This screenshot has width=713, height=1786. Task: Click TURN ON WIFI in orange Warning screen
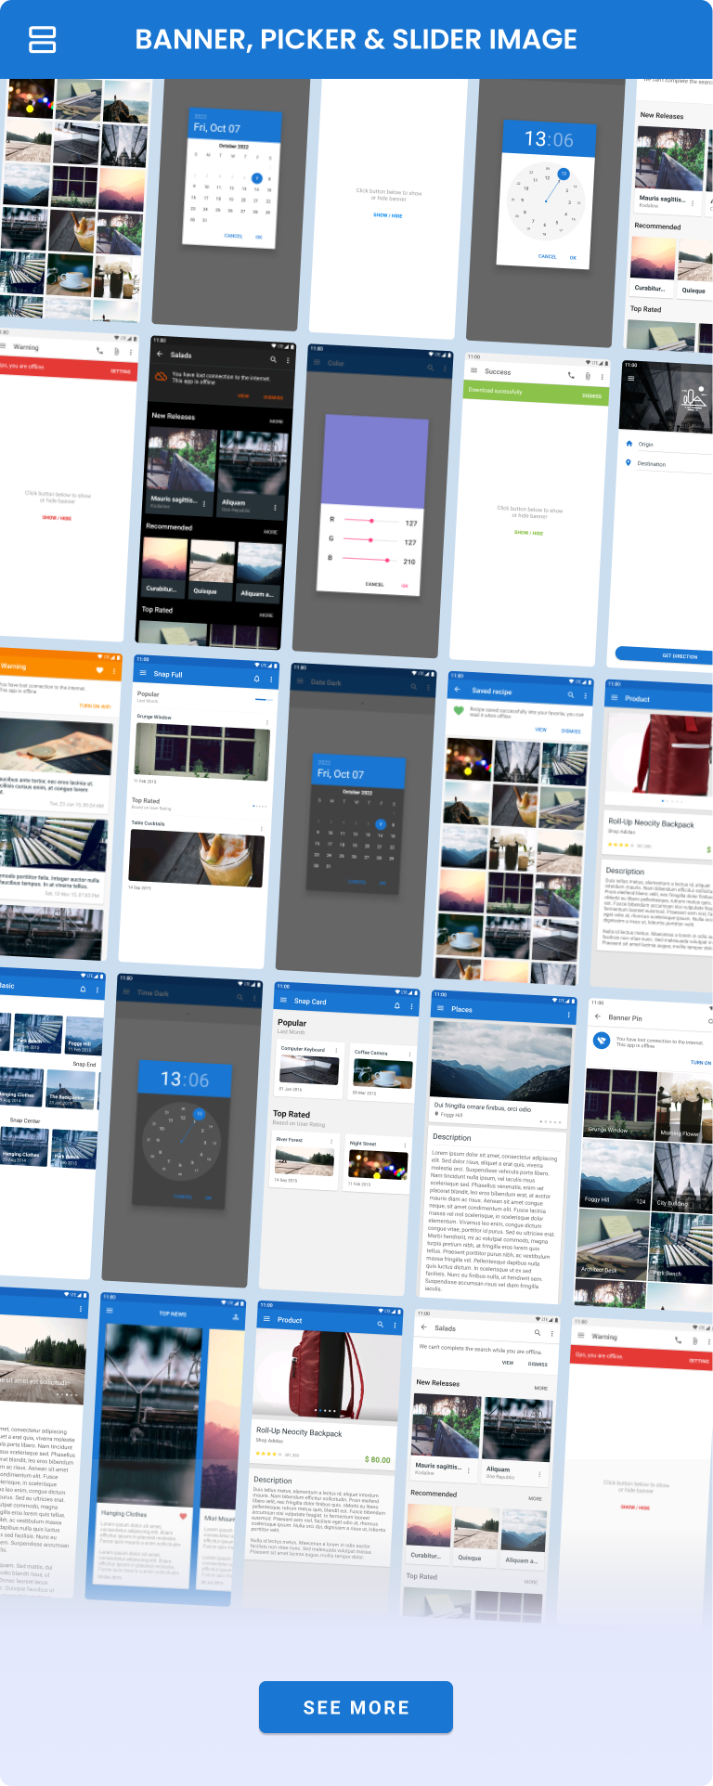click(x=95, y=705)
